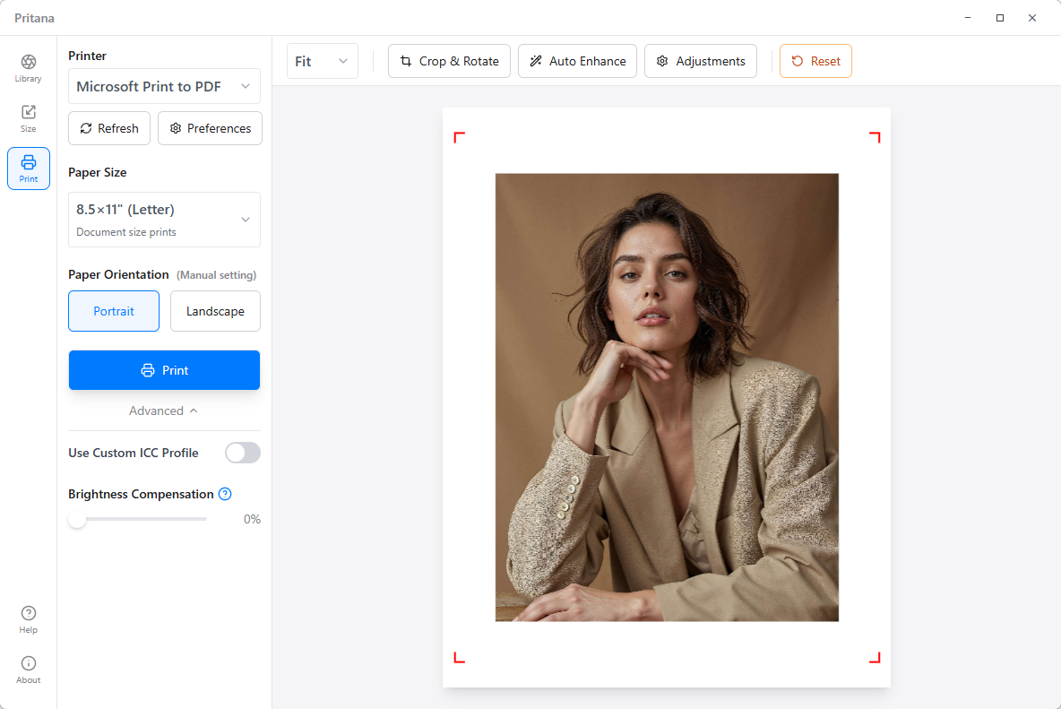
Task: Open the Library panel in the sidebar
Action: (28, 68)
